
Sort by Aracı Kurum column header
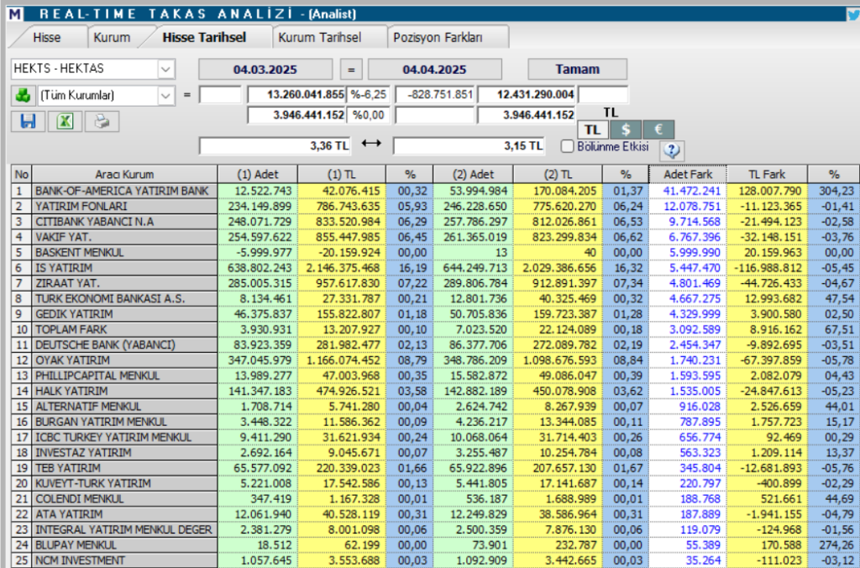[x=124, y=175]
